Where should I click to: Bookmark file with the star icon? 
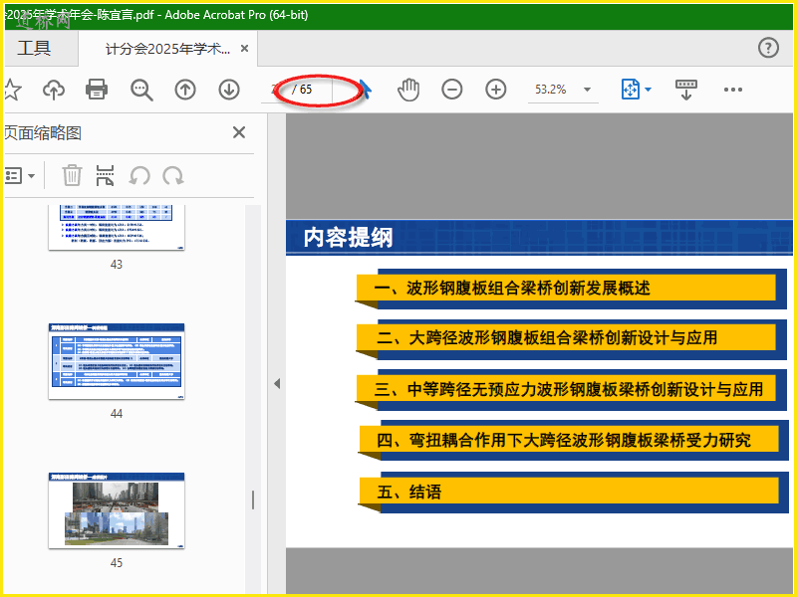pyautogui.click(x=12, y=90)
